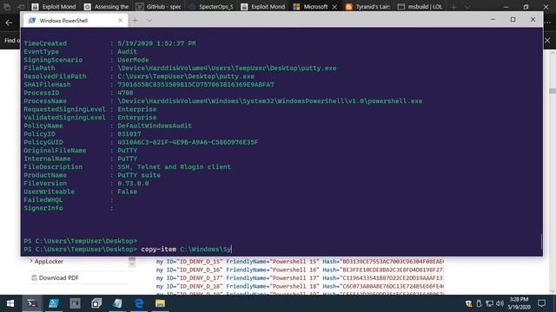This screenshot has height=312, width=556.
Task: Click the terminal scrollbar thumb
Action: pos(541,241)
